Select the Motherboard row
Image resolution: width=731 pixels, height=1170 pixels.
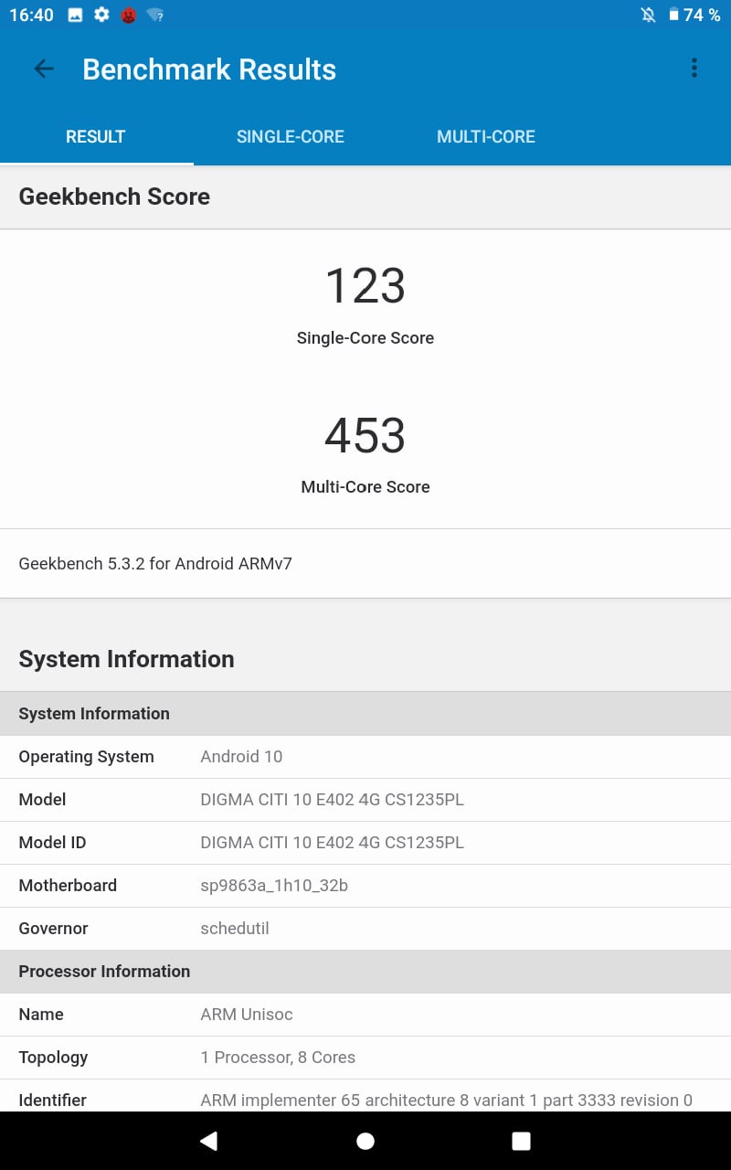click(365, 885)
